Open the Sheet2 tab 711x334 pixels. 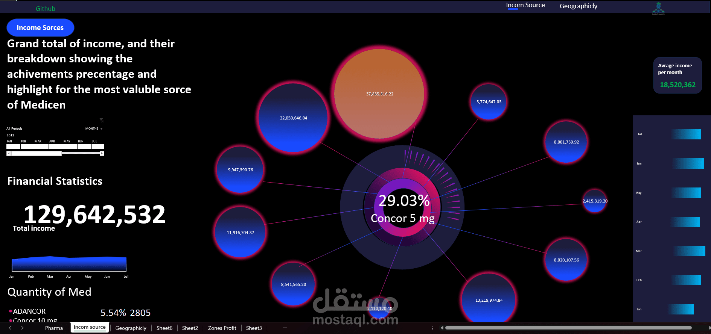190,328
